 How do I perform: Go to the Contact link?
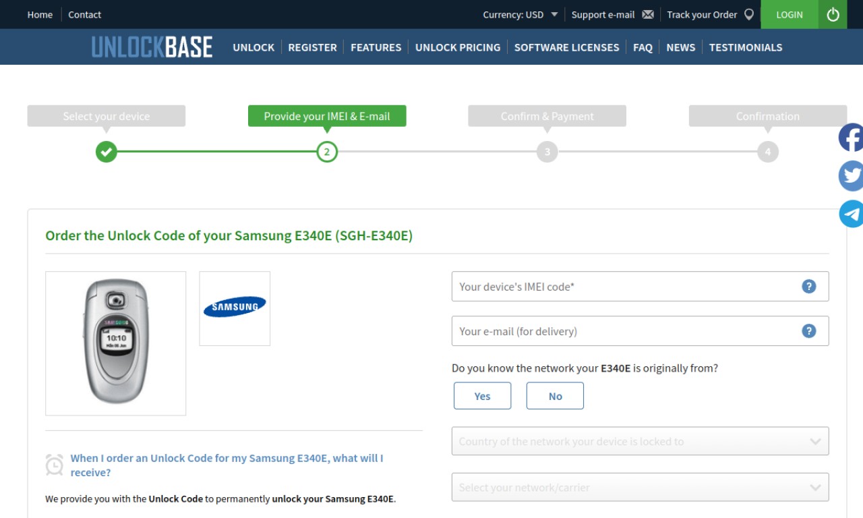pyautogui.click(x=84, y=14)
